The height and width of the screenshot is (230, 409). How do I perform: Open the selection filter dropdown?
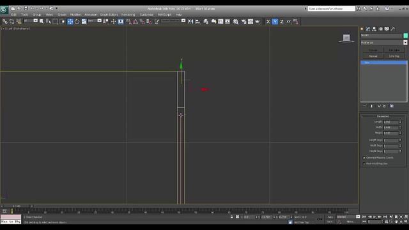point(31,21)
